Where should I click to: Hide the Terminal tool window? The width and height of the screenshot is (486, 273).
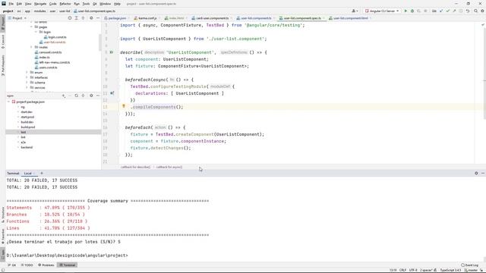click(483, 174)
